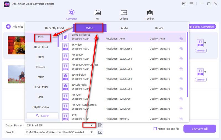
Task: Select the 'Resolution: 3840x2160' text
Action: 119,49
